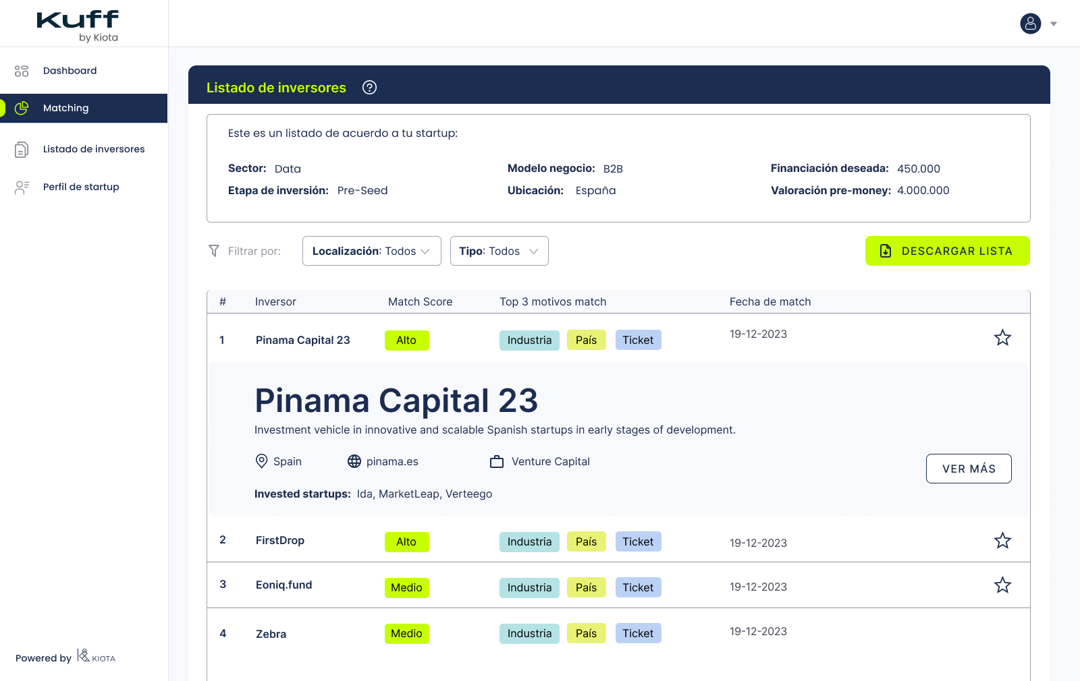The width and height of the screenshot is (1080, 681).
Task: Open Listado de inversores sidebar item
Action: (x=94, y=149)
